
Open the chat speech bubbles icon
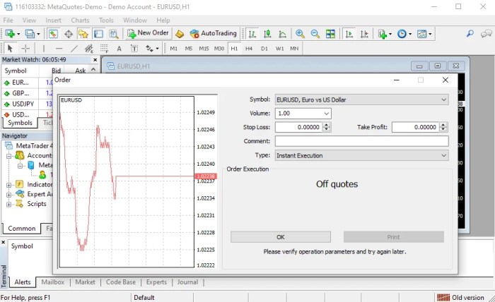[x=487, y=33]
